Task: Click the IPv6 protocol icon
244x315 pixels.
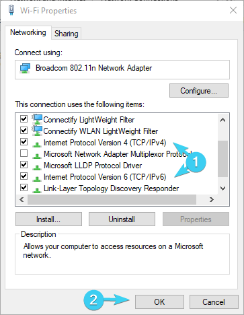Action: [x=37, y=178]
